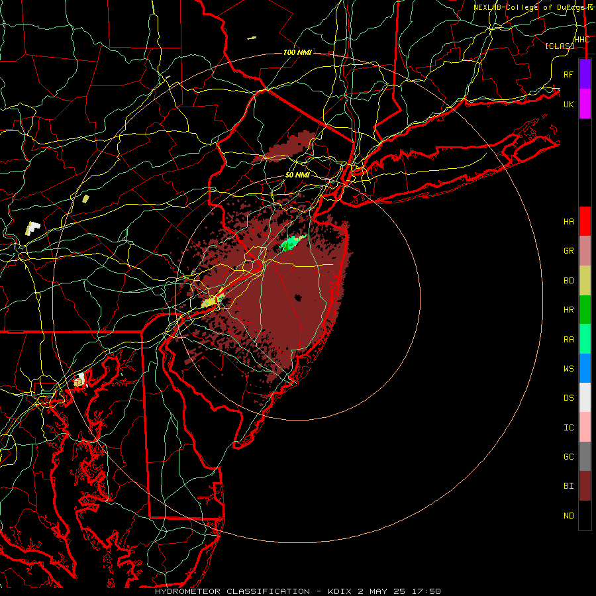The width and height of the screenshot is (596, 596).
Task: Click the 'WS' legend label
Action: [568, 368]
